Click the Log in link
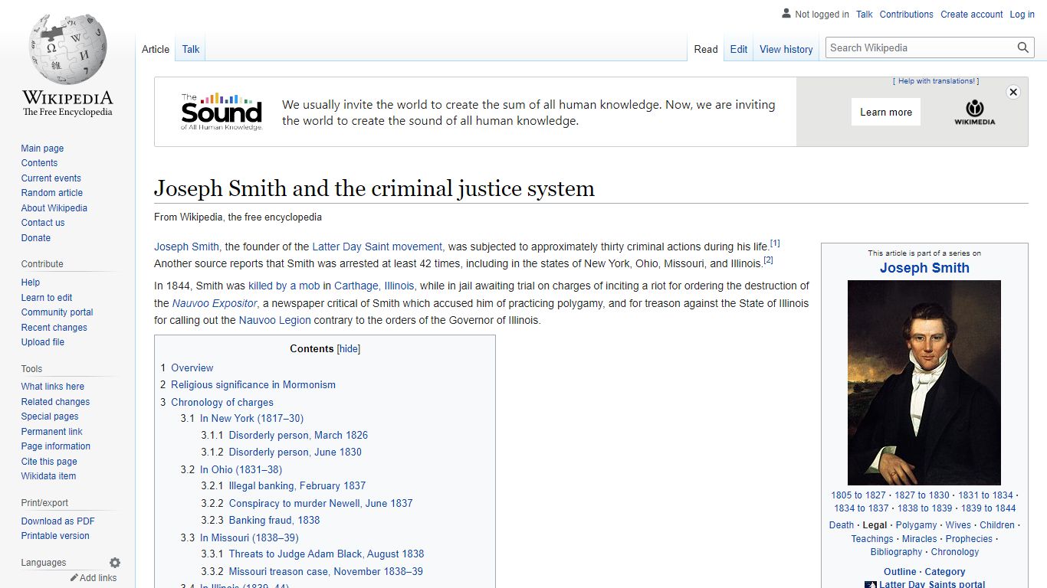Screen dimensions: 1047x588 pyautogui.click(x=1022, y=15)
